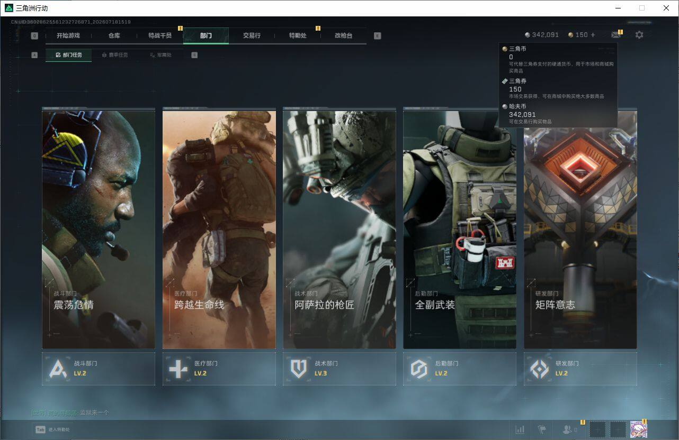
Task: Open the 矩阵意志 research department card
Action: (580, 229)
